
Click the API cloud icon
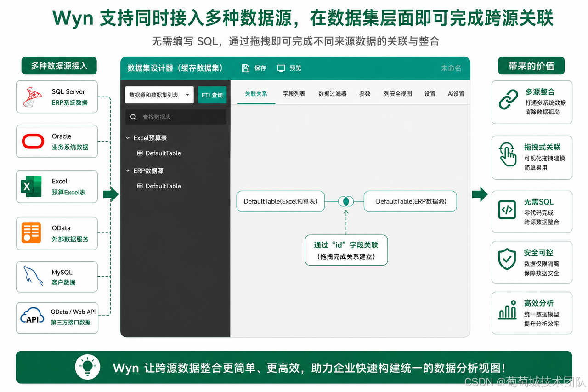pos(33,317)
